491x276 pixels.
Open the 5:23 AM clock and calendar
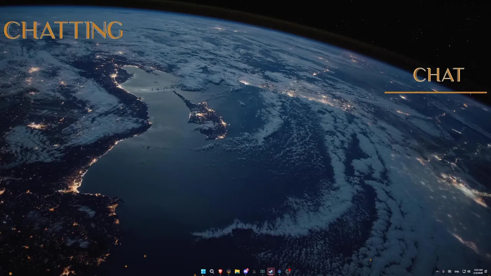point(478,271)
